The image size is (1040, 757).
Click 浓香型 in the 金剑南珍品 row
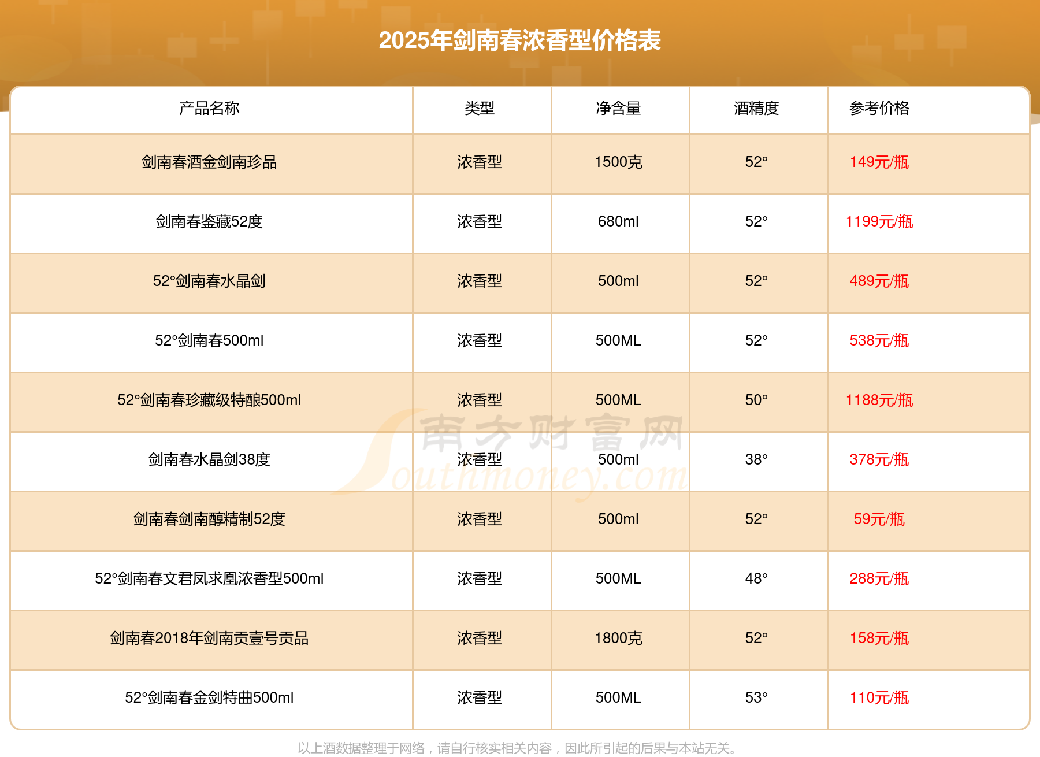point(480,162)
